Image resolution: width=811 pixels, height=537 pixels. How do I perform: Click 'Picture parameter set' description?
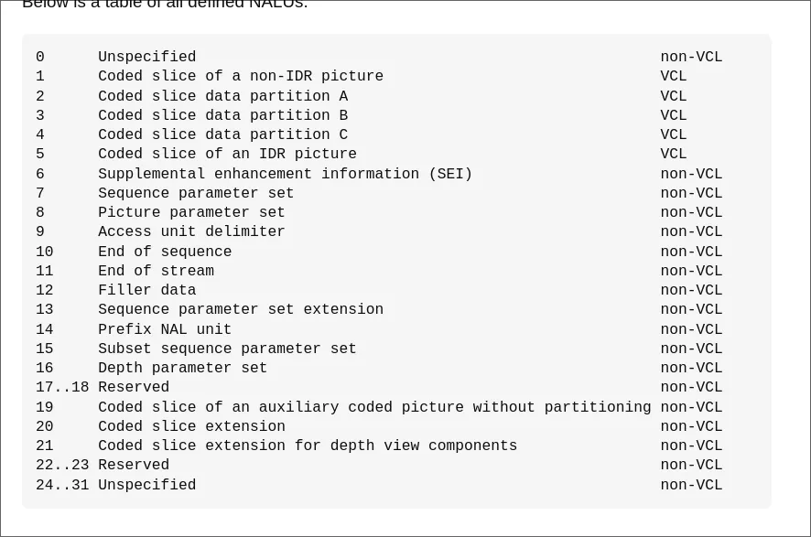coord(191,212)
